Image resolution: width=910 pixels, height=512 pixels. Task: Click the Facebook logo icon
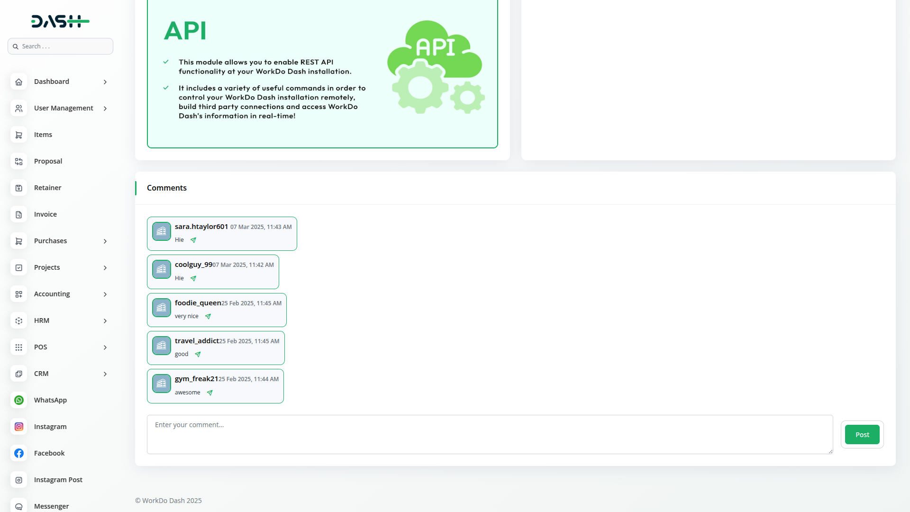tap(19, 453)
